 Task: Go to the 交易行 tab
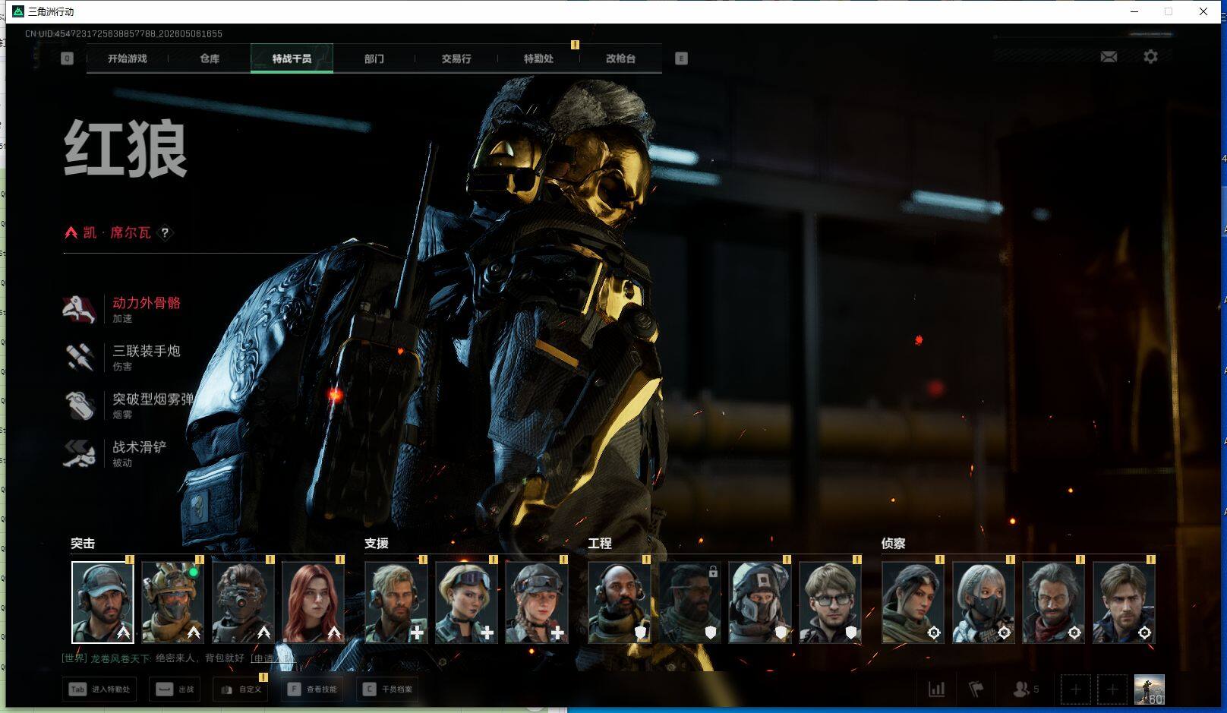[x=456, y=58]
